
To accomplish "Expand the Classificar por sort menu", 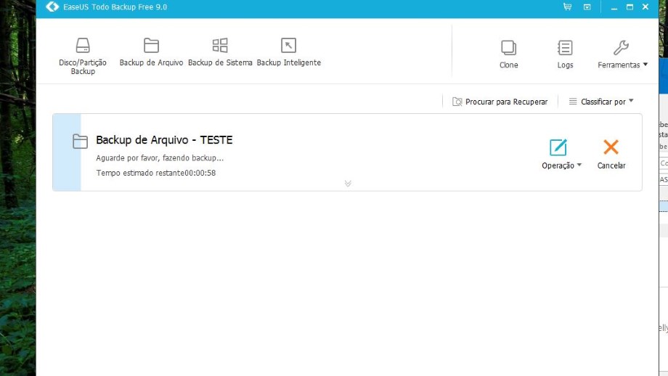I will pyautogui.click(x=601, y=102).
